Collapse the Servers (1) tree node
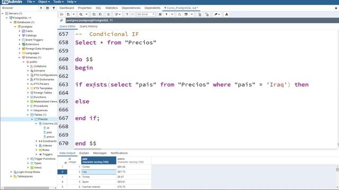339x190 pixels. 3,13
